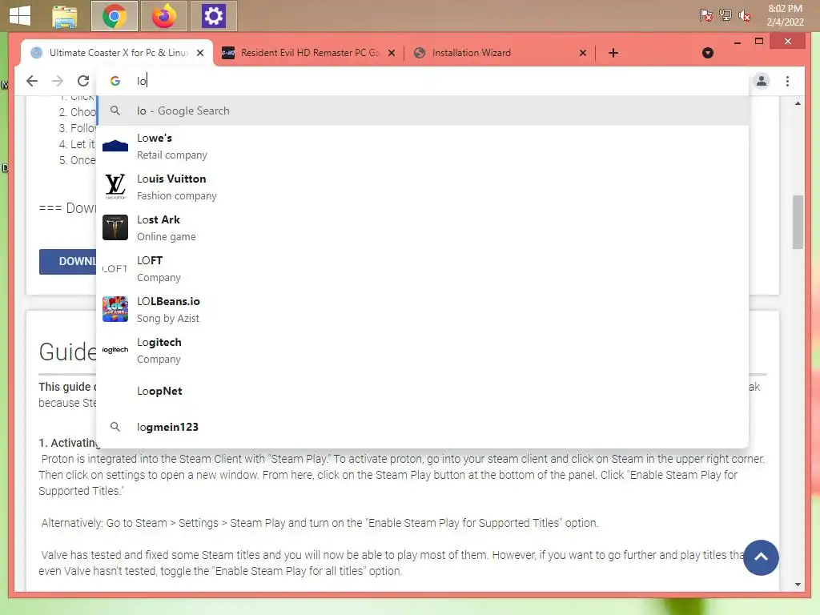Click the scroll-to-top round arrow button
820x615 pixels.
pos(761,557)
